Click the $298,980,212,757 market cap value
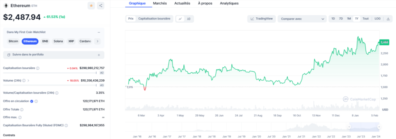Screen dimensions: 396x139 coord(92,68)
